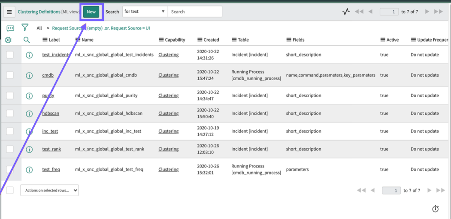Open the Capability column menu
Image resolution: width=451 pixels, height=219 pixels.
tap(161, 40)
